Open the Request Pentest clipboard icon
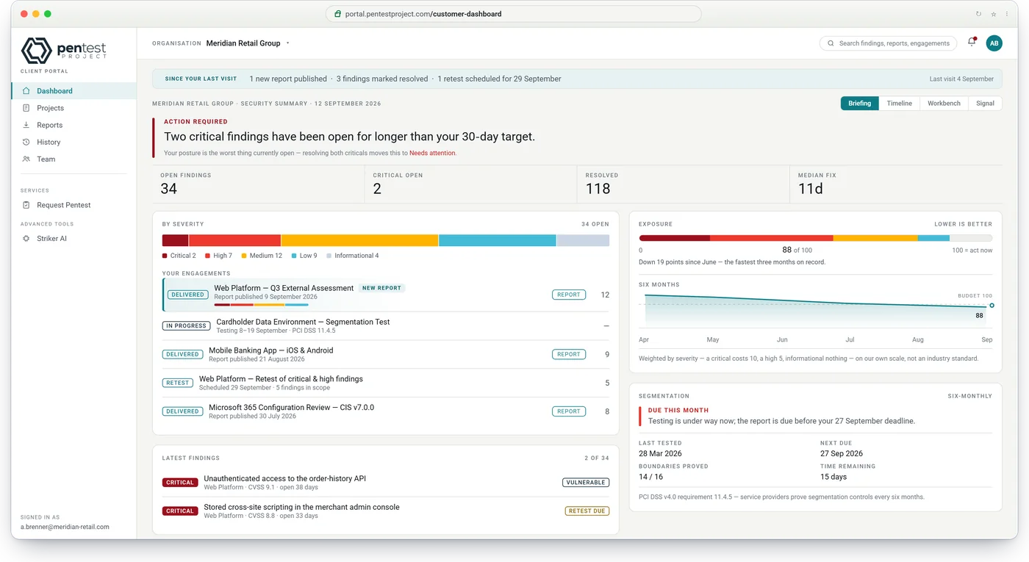 [x=26, y=205]
